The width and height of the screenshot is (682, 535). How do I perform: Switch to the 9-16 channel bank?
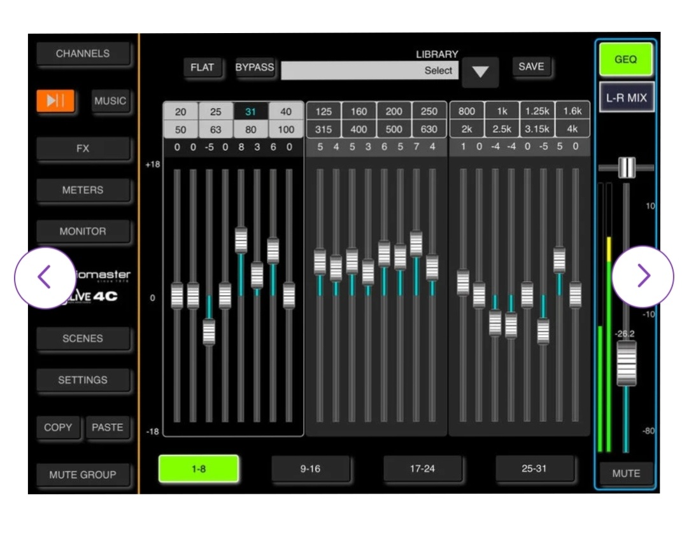310,469
